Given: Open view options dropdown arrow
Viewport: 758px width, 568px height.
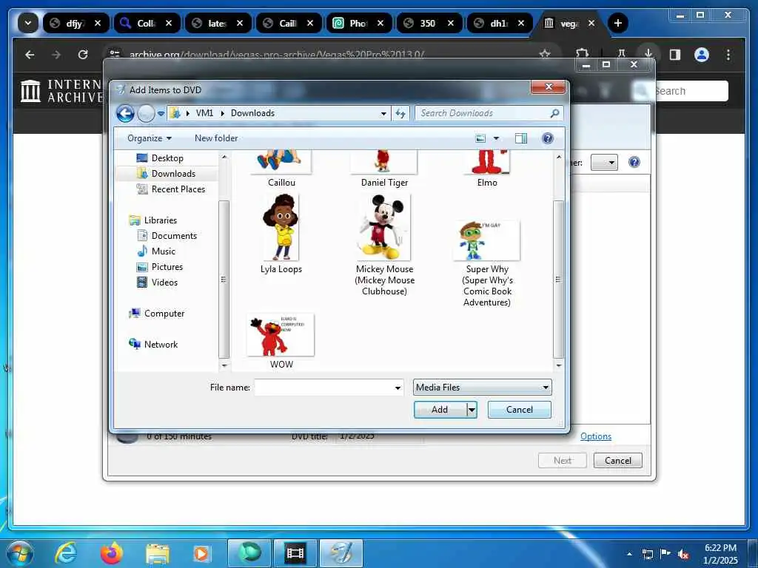Looking at the screenshot, I should click(496, 138).
